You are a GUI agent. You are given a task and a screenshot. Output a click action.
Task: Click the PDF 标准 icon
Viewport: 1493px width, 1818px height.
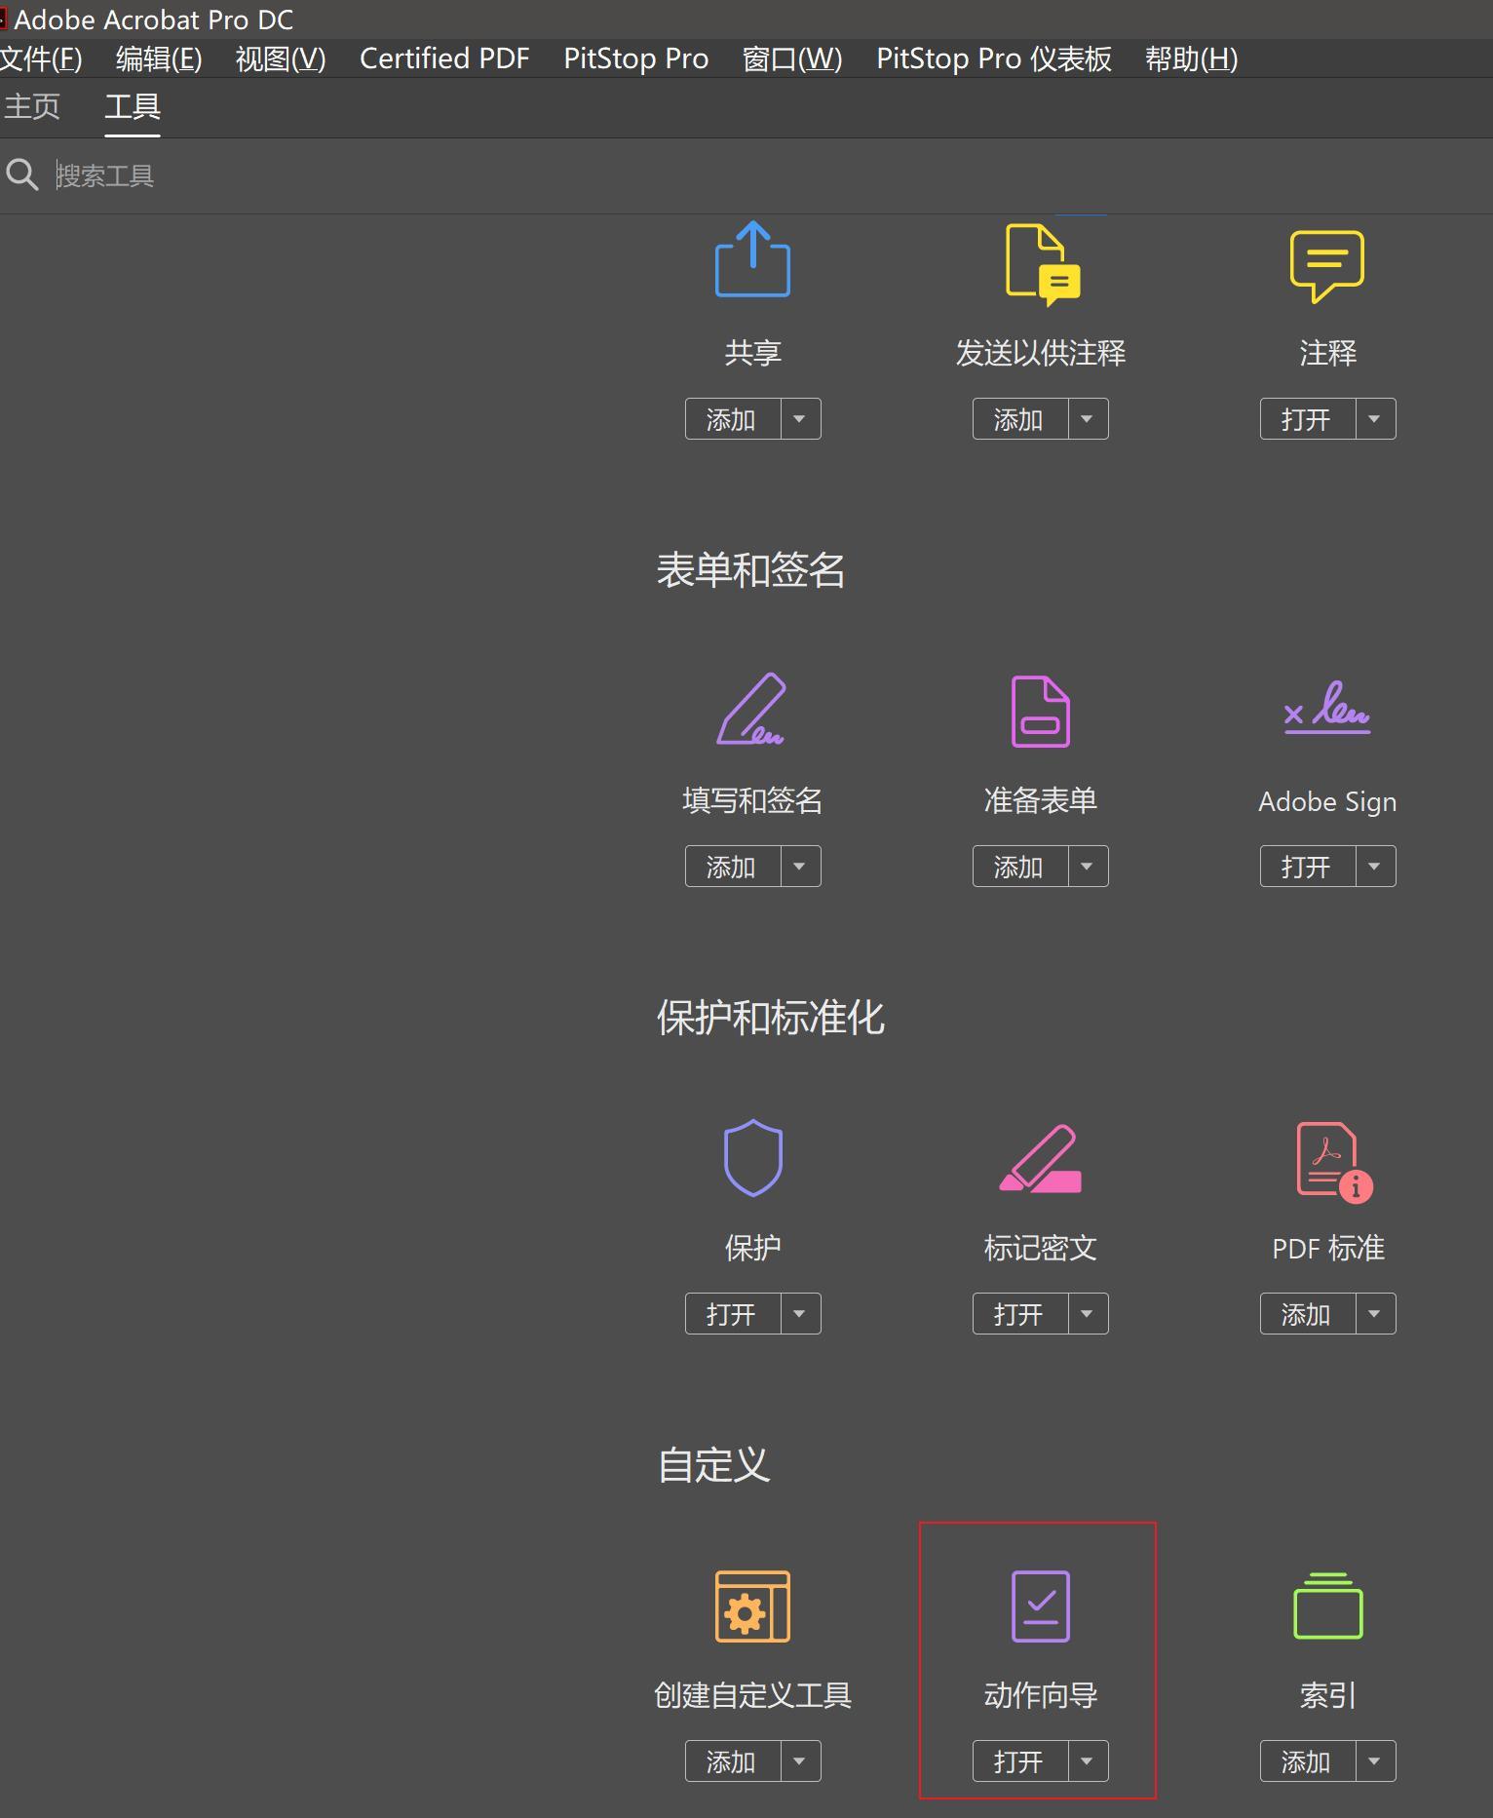[x=1334, y=1161]
